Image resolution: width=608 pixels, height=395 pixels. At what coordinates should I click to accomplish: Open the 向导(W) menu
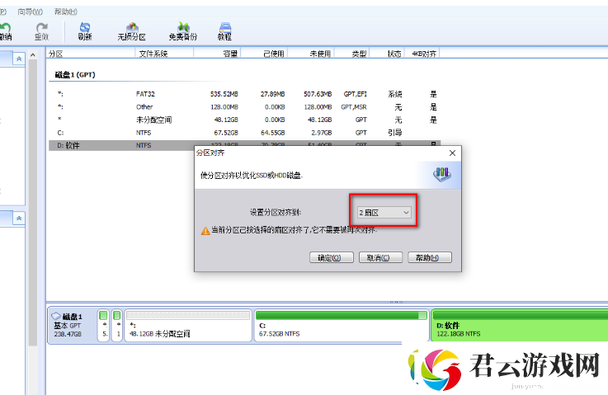pyautogui.click(x=31, y=12)
